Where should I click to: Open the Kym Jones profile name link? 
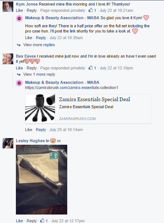pos(27,4)
